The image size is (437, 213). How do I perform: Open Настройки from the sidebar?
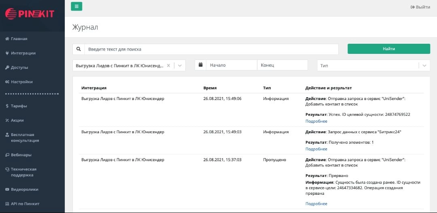[21, 82]
